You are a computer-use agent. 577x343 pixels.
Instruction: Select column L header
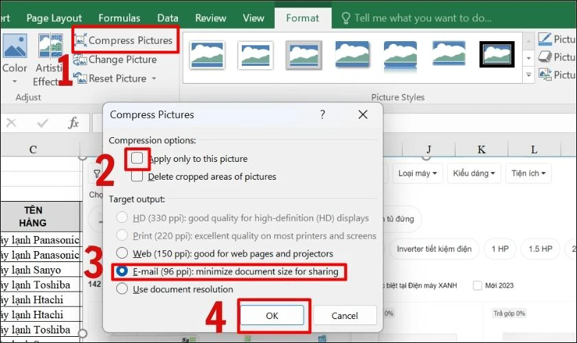point(534,150)
